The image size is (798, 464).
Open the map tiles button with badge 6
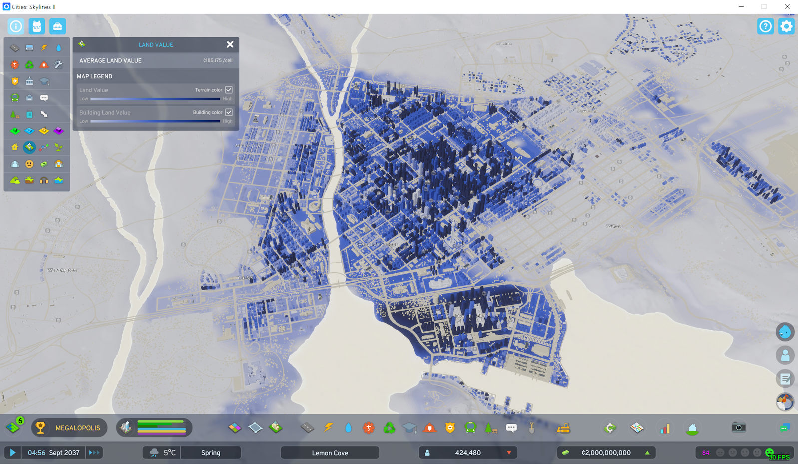point(14,427)
